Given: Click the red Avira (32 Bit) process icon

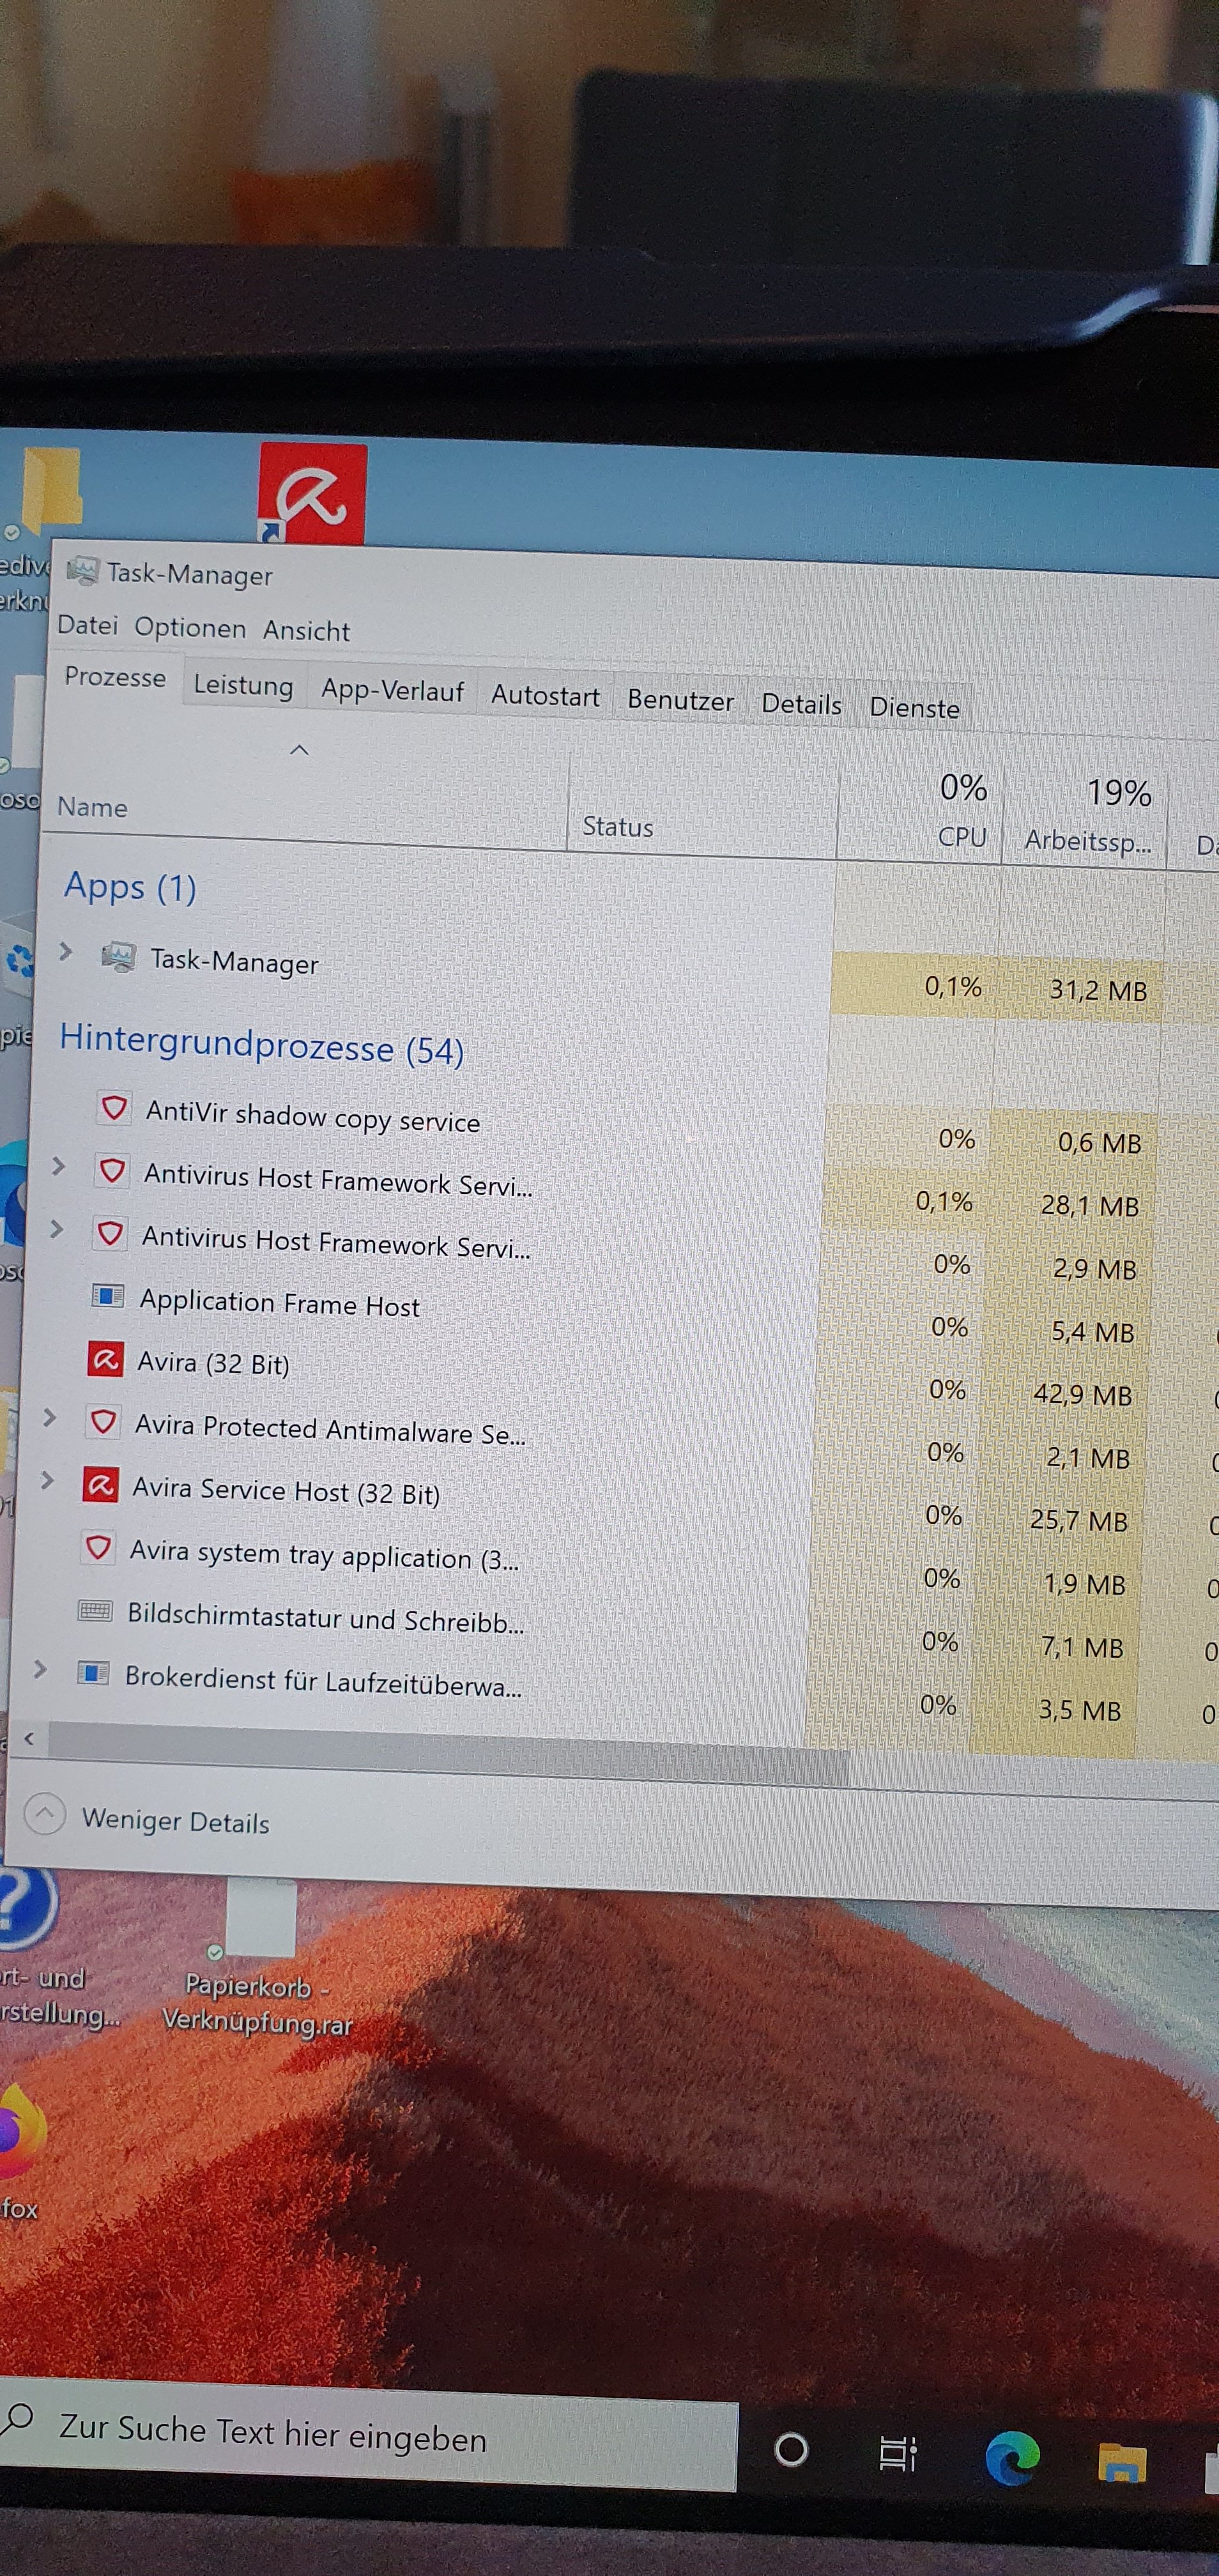Looking at the screenshot, I should 105,1360.
